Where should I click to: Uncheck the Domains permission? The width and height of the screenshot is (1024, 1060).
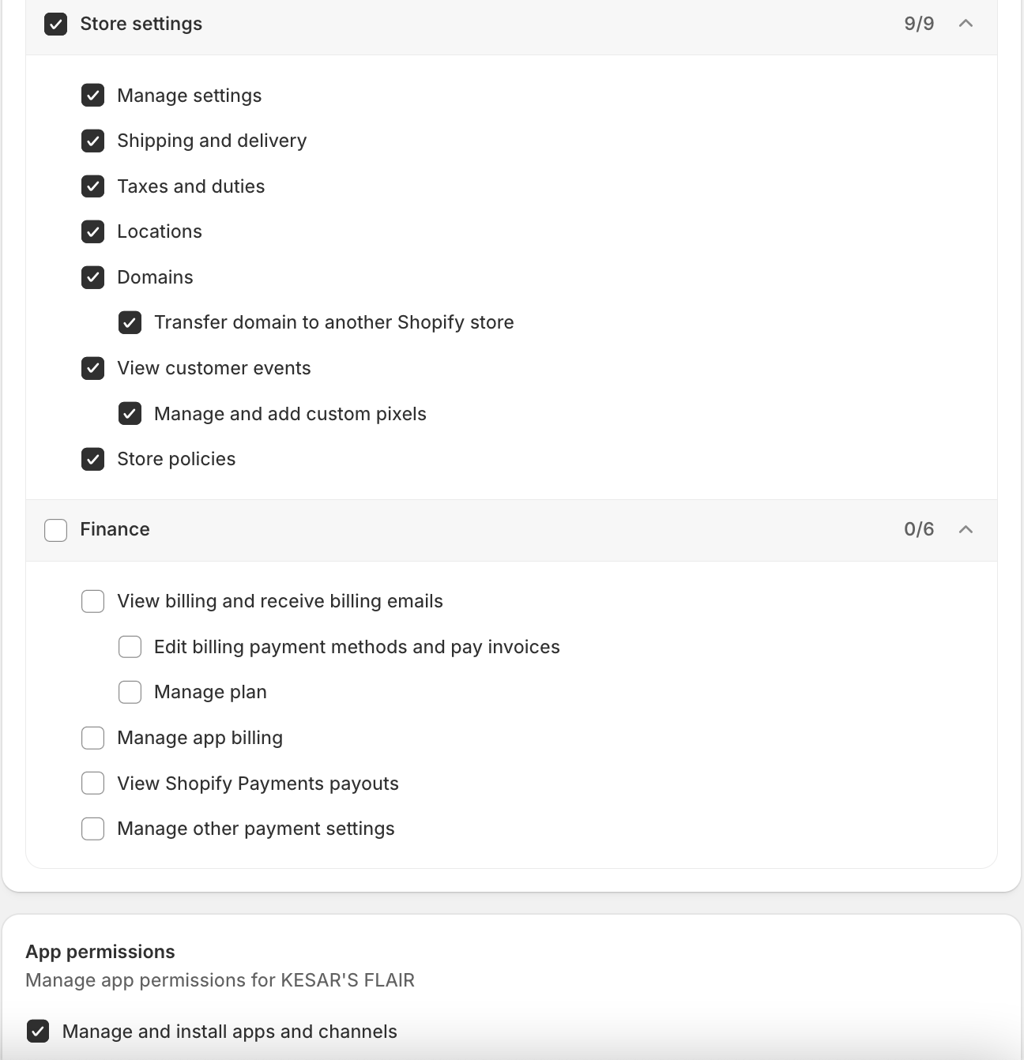[92, 277]
